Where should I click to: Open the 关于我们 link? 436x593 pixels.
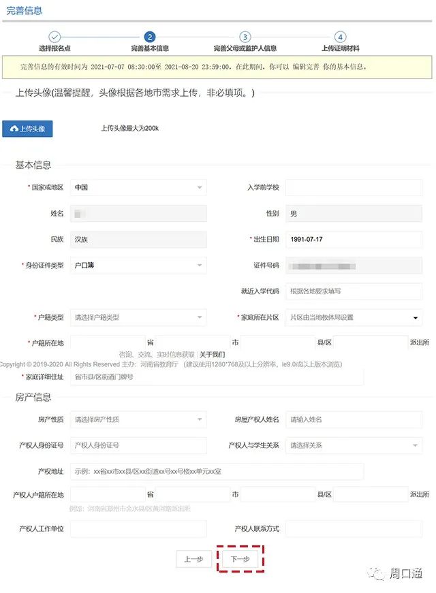[212, 355]
